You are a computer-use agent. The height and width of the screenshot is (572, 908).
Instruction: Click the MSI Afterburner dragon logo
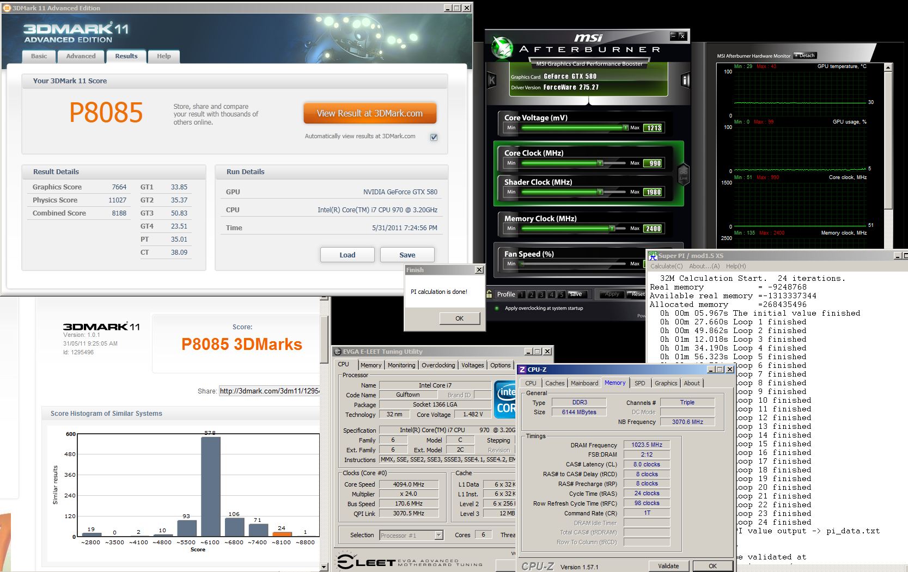[502, 47]
